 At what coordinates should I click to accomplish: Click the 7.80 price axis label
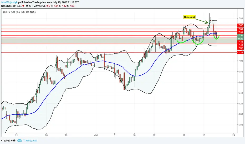pos(241,18)
